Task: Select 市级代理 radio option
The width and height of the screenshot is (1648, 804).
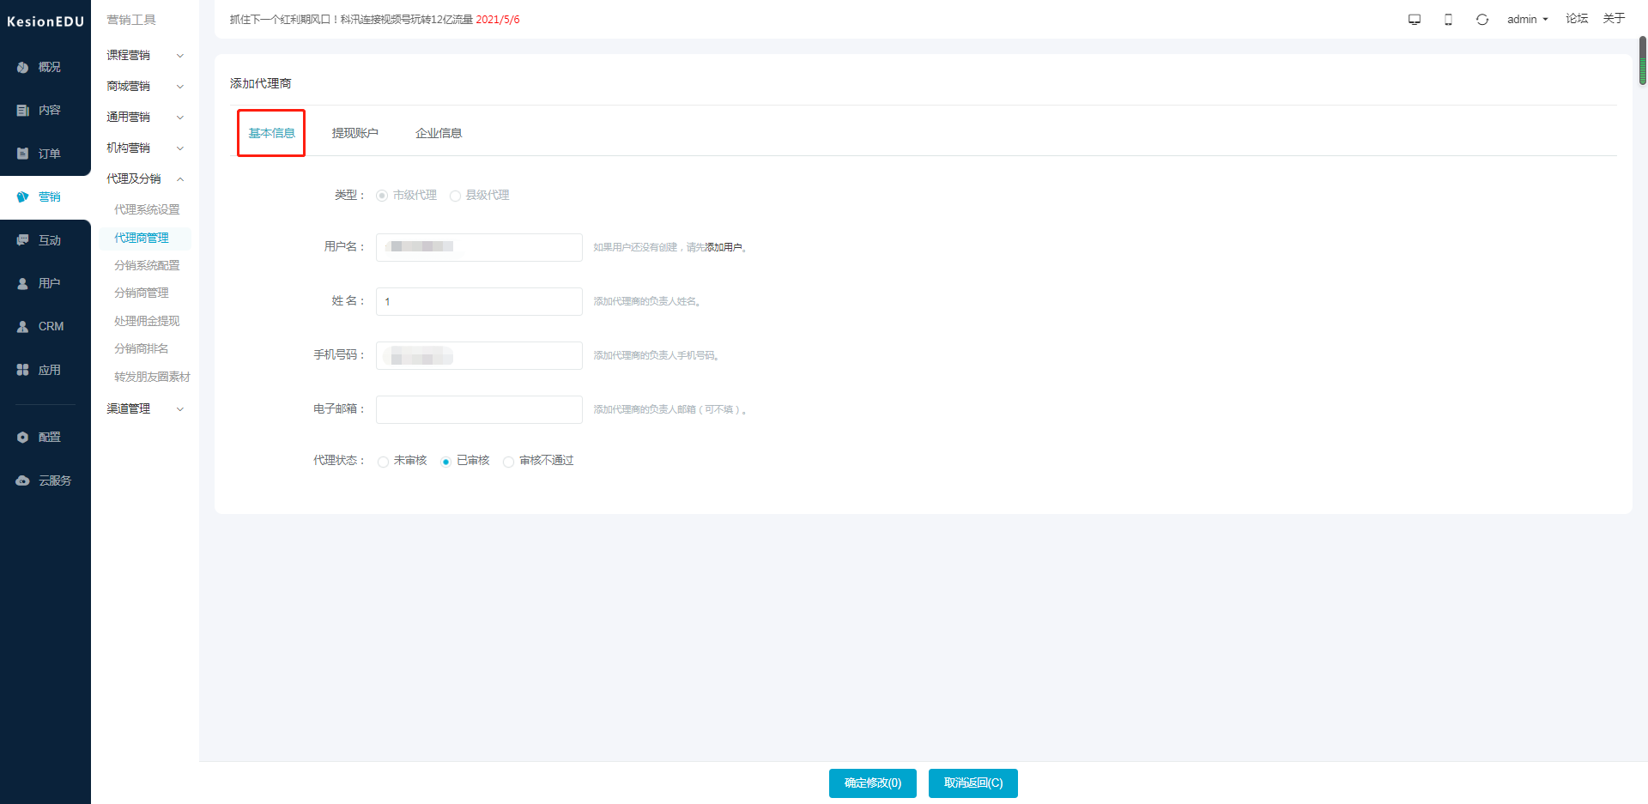Action: (x=382, y=196)
